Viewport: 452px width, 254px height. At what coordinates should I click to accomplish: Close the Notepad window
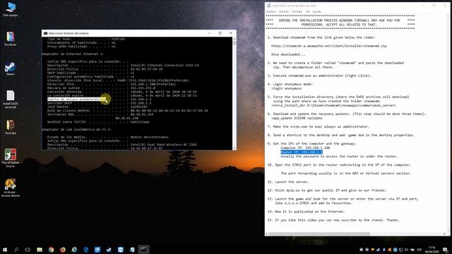(x=444, y=6)
